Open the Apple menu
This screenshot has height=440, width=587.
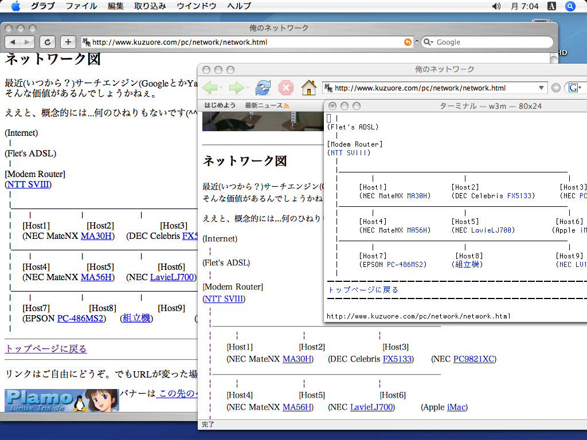point(15,6)
